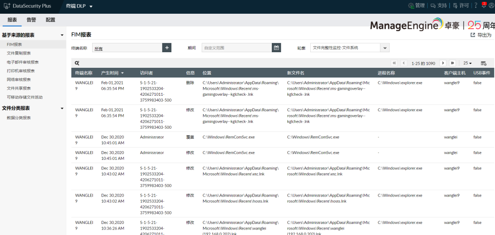The width and height of the screenshot is (495, 235).
Task: Select FIM报表 in sidebar
Action: coord(14,44)
